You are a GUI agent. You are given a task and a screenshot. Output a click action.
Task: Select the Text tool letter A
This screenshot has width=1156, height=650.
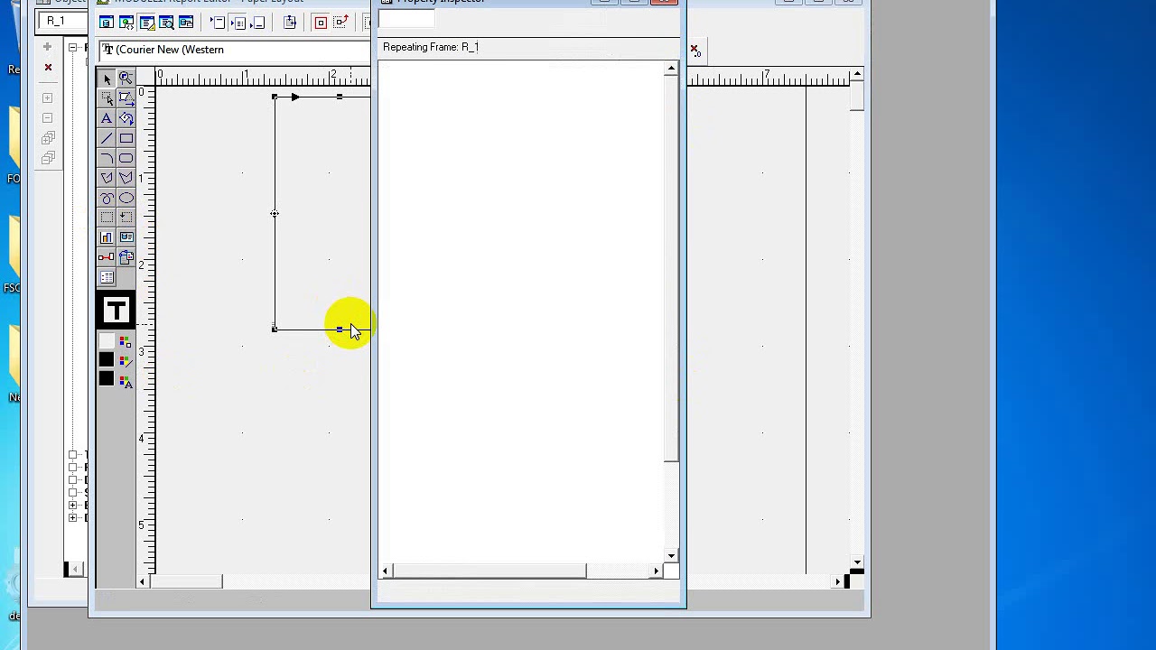tap(107, 119)
